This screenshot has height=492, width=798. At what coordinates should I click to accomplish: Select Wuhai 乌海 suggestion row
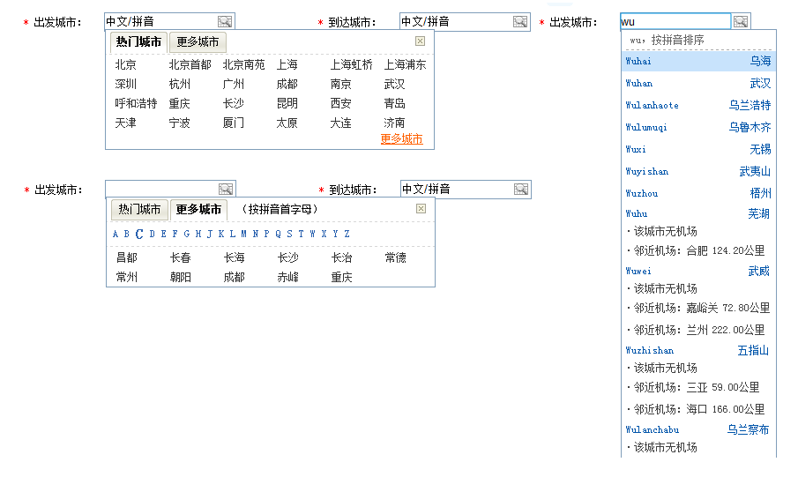tap(698, 61)
